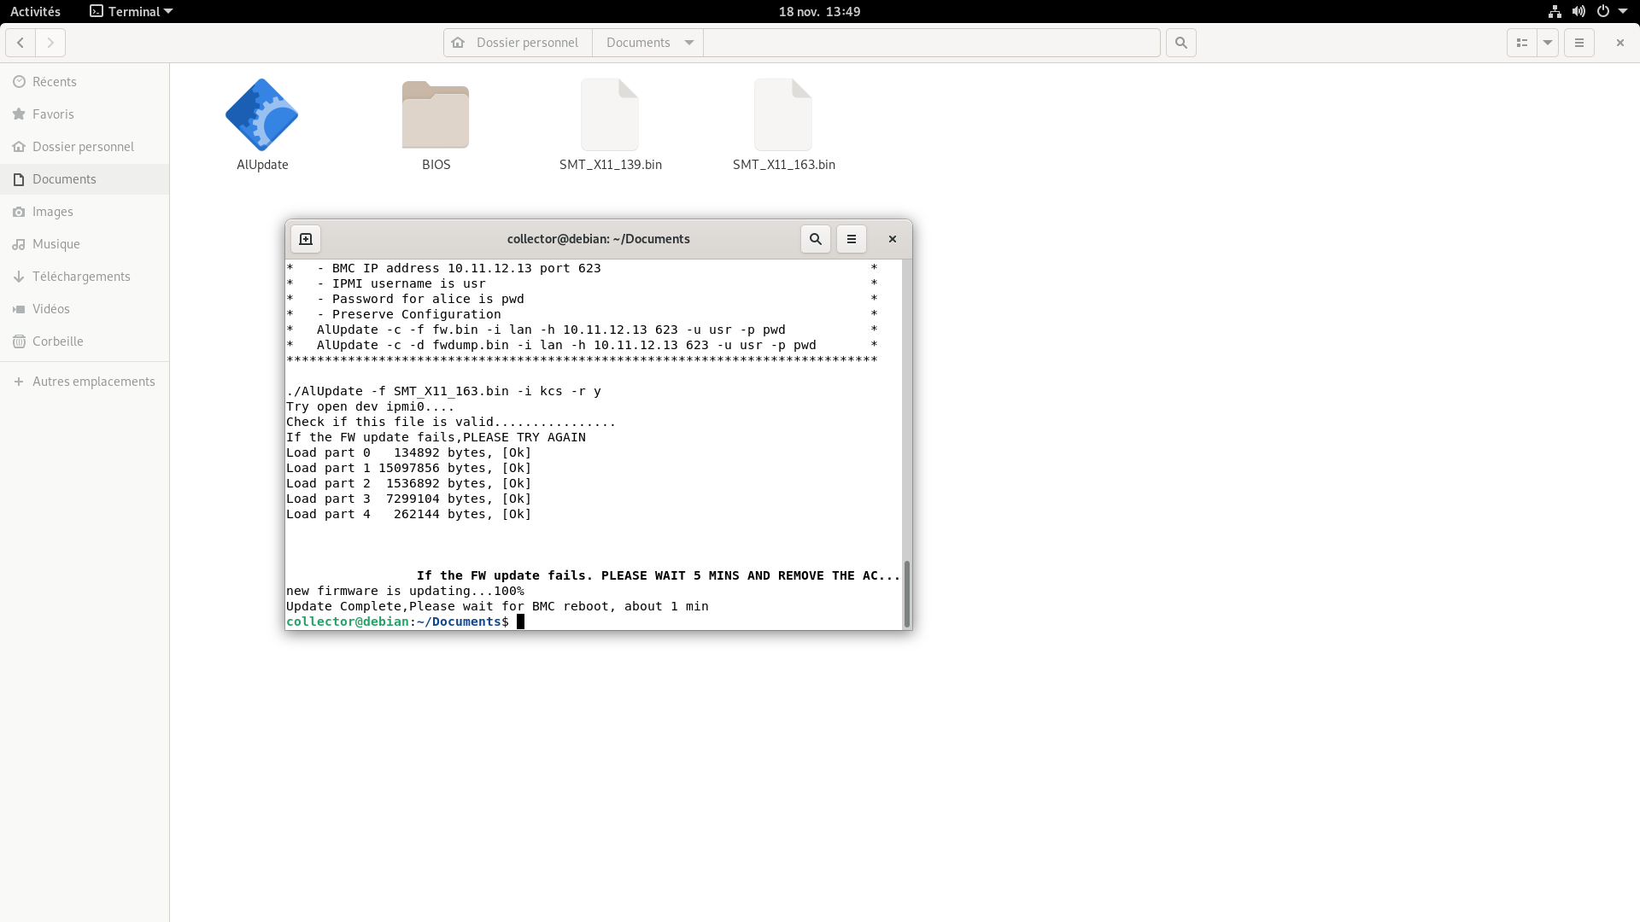The width and height of the screenshot is (1640, 922).
Task: Open clock and calendar 18 nov. 13:49
Action: [819, 11]
